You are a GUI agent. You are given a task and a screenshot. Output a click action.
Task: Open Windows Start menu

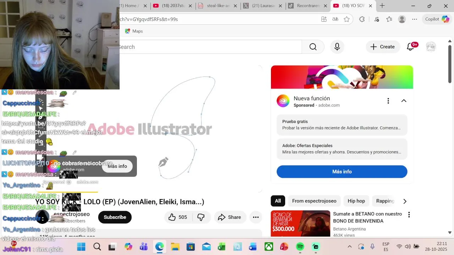coord(81,246)
